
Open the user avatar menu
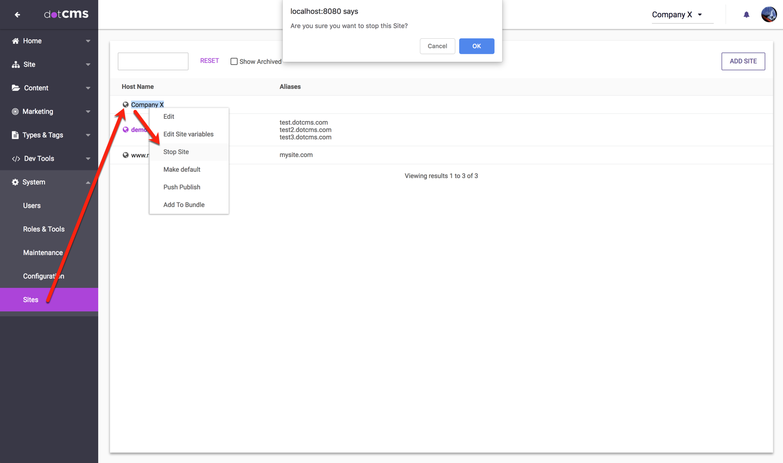[768, 15]
